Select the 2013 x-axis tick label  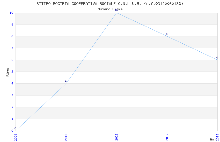(x=217, y=137)
